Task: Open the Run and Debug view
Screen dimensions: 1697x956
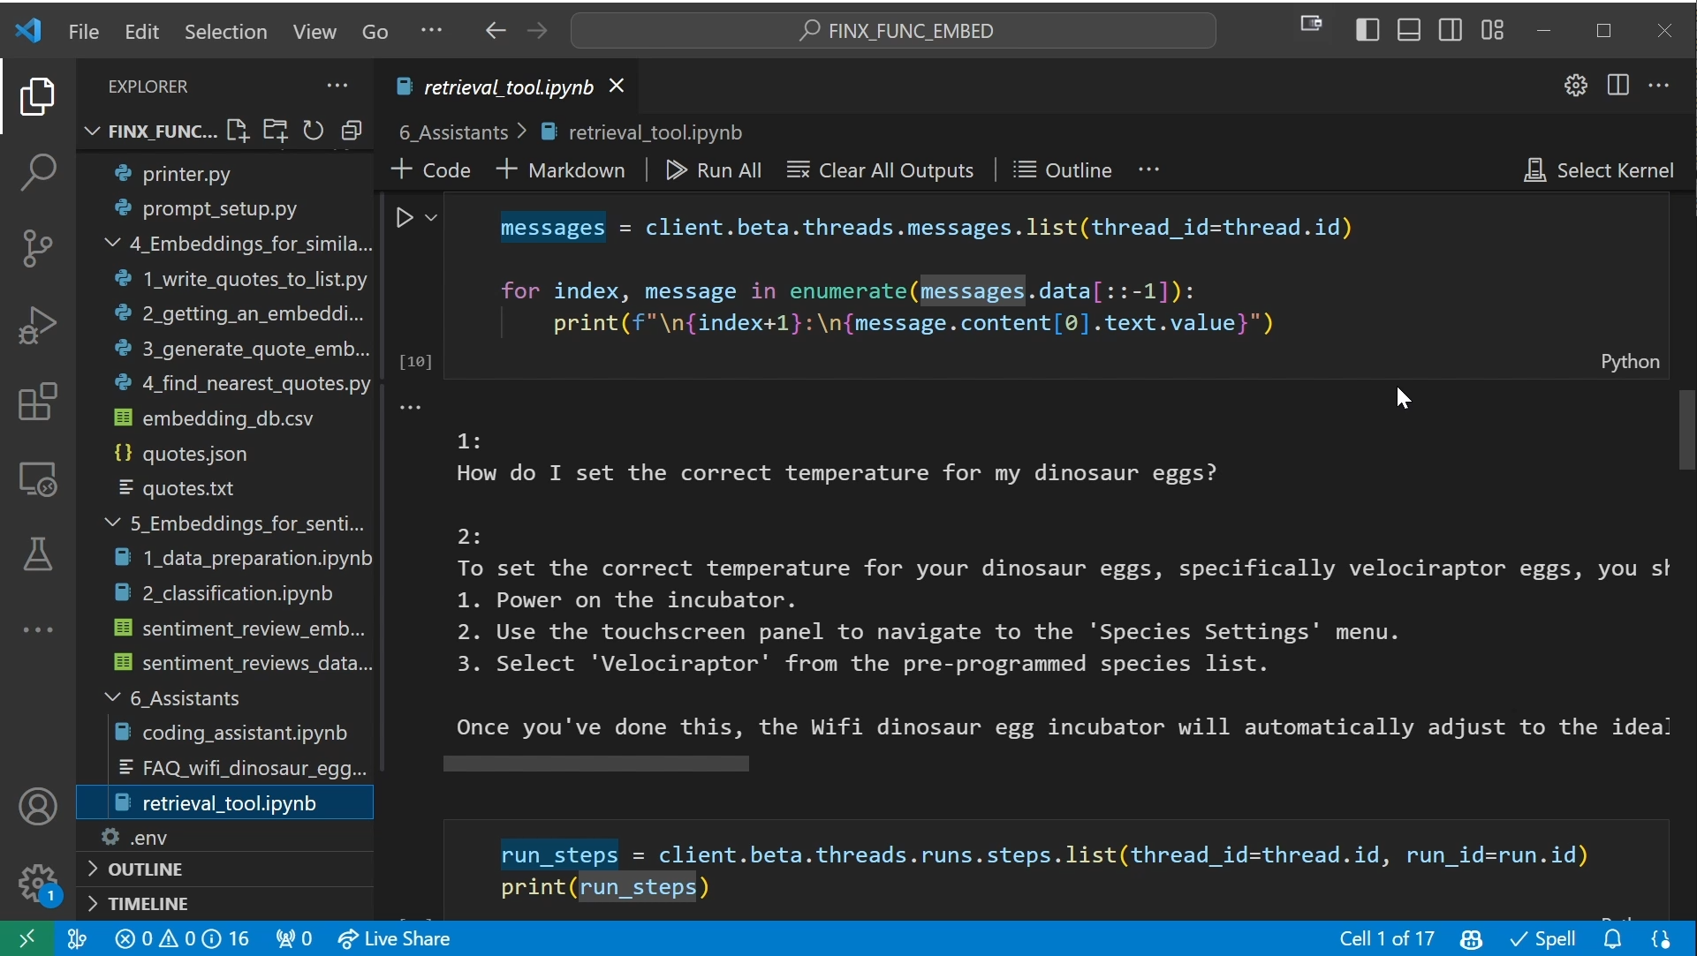Action: pos(38,325)
